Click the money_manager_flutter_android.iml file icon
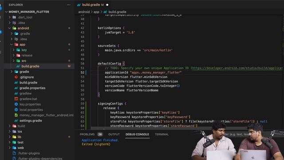Screen dimensions: 284x160 16,115
